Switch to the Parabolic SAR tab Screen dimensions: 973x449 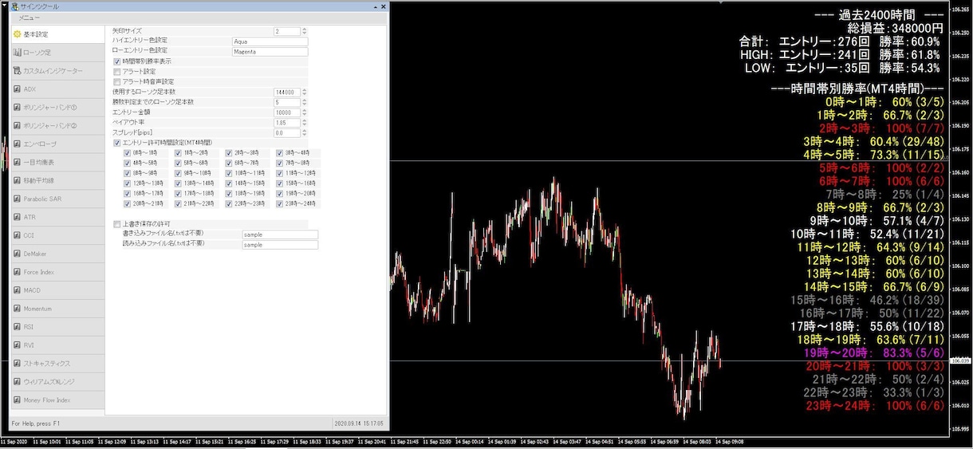coord(57,199)
